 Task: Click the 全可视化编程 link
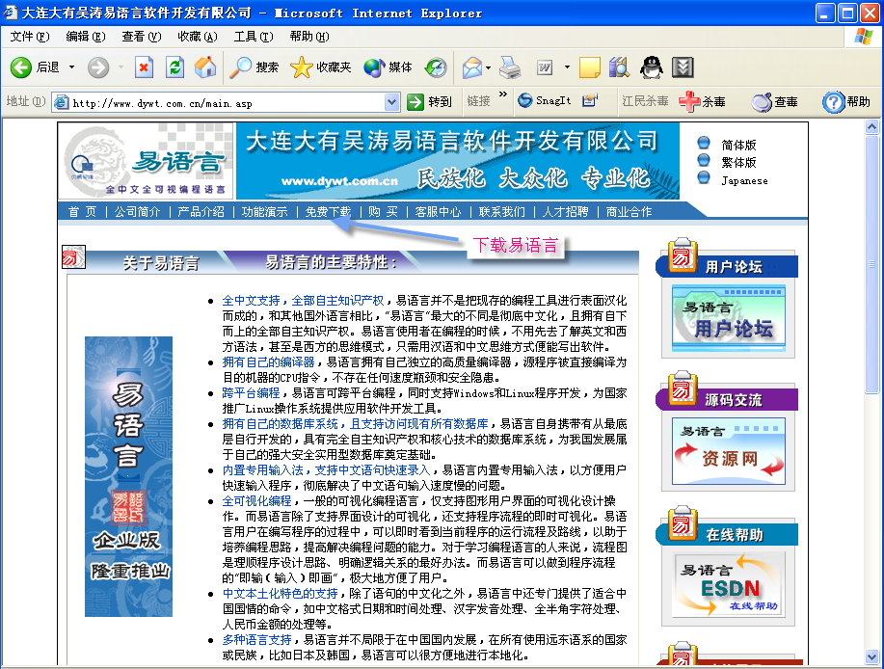click(x=256, y=501)
